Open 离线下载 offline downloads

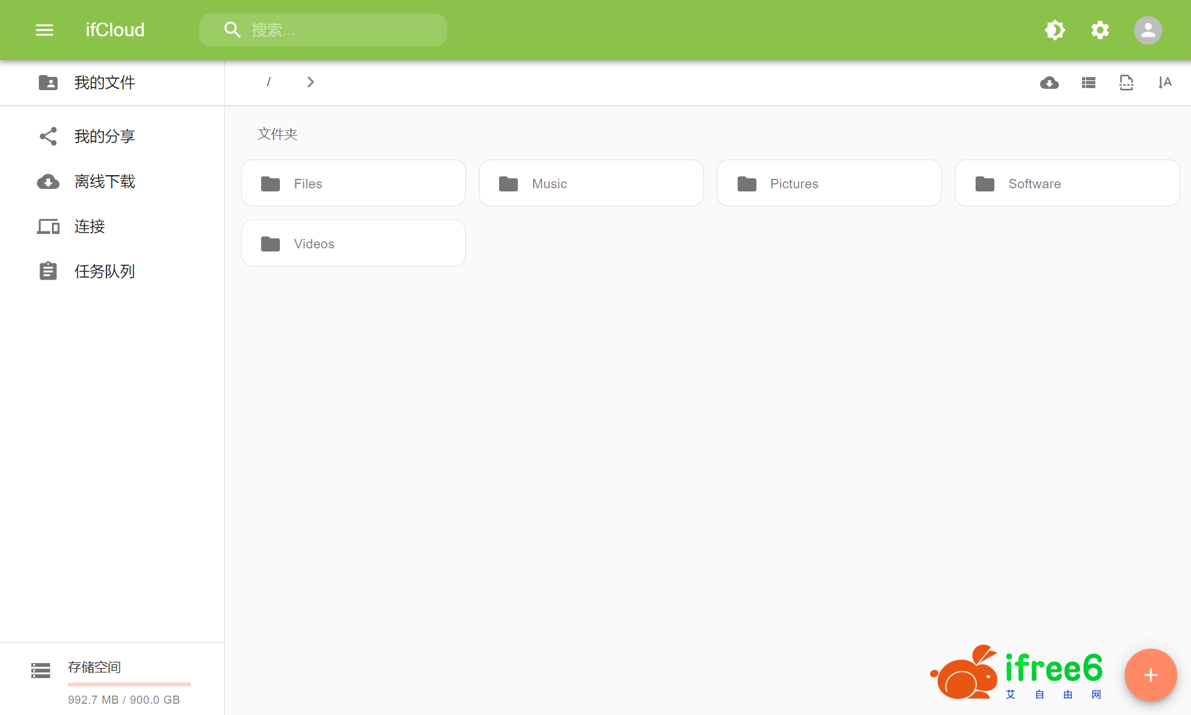(105, 181)
